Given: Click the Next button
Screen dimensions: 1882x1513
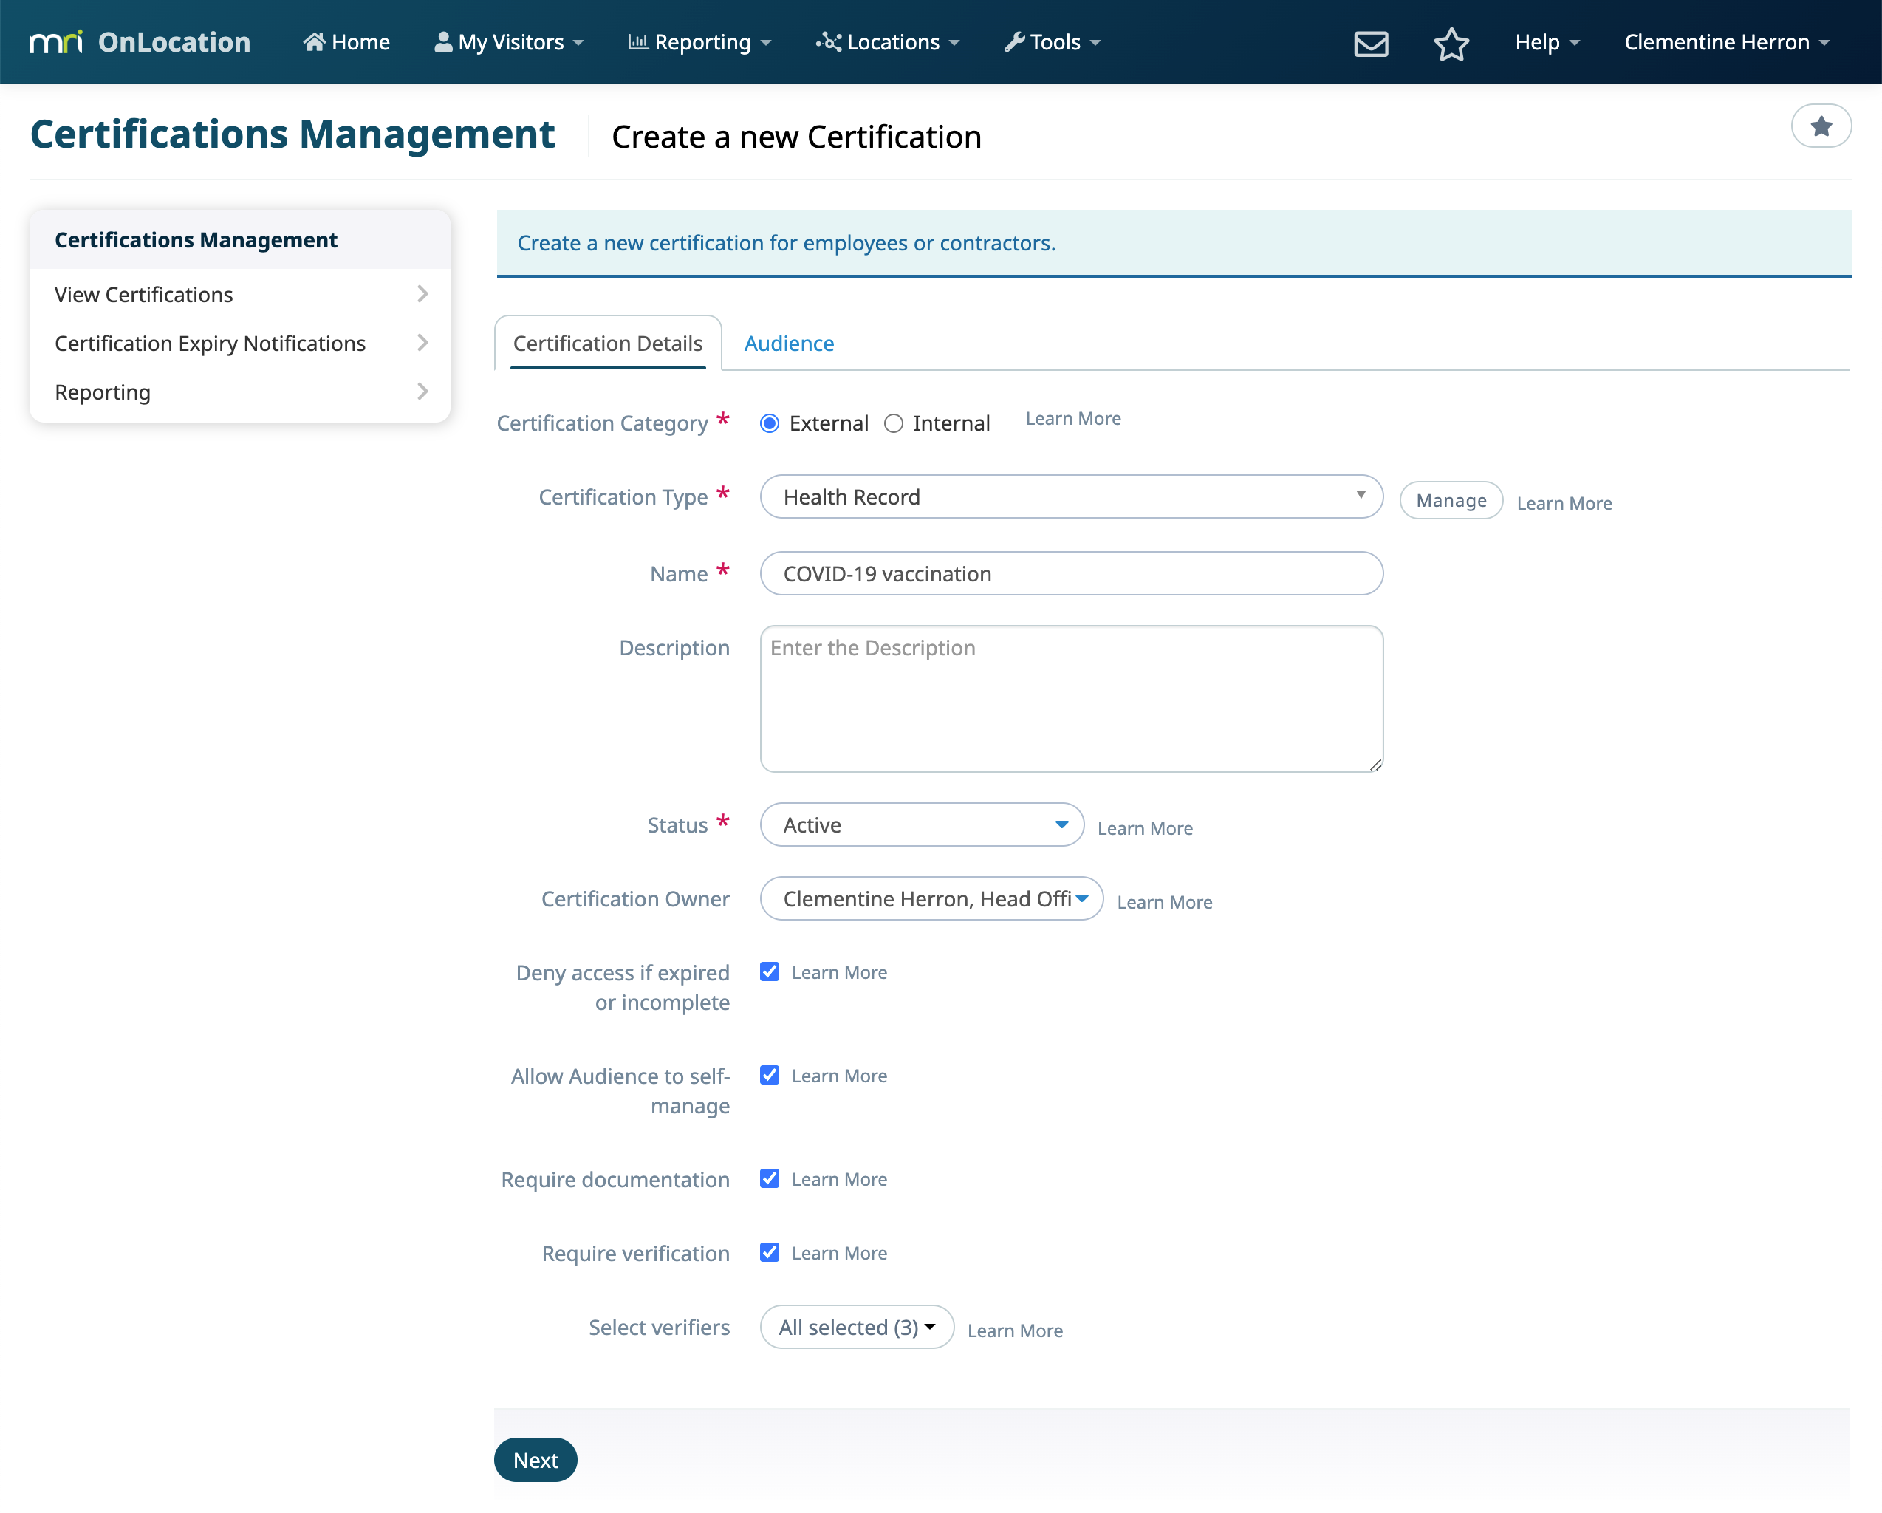Looking at the screenshot, I should tap(535, 1461).
